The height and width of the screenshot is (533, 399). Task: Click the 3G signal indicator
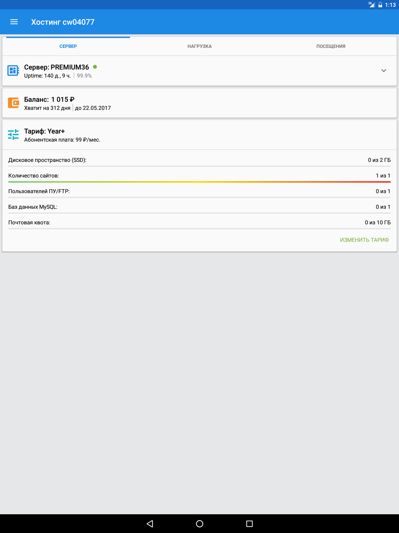point(371,4)
